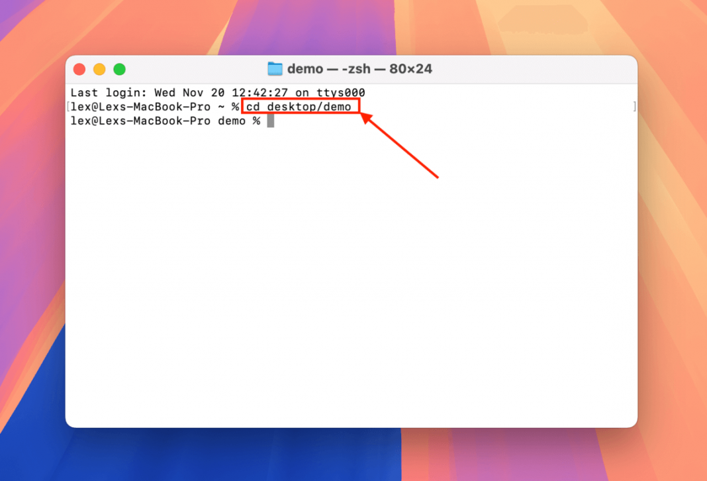Viewport: 707px width, 481px height.
Task: Click the lex@Lexs-MacBook-Pro prompt text
Action: 142,107
